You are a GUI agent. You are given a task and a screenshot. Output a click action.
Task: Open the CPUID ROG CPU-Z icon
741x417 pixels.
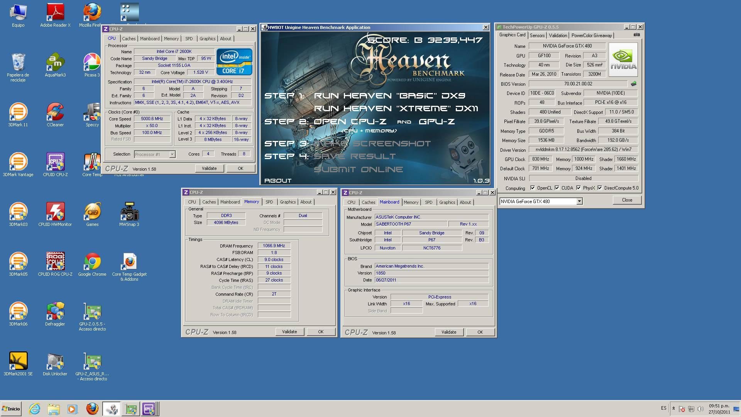[55, 264]
